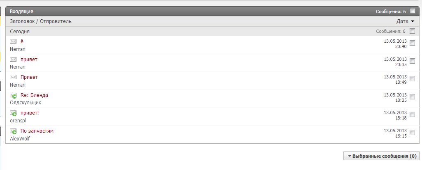This screenshot has height=170, width=422.
Task: Click the Дата sort arrow
Action: (x=413, y=21)
